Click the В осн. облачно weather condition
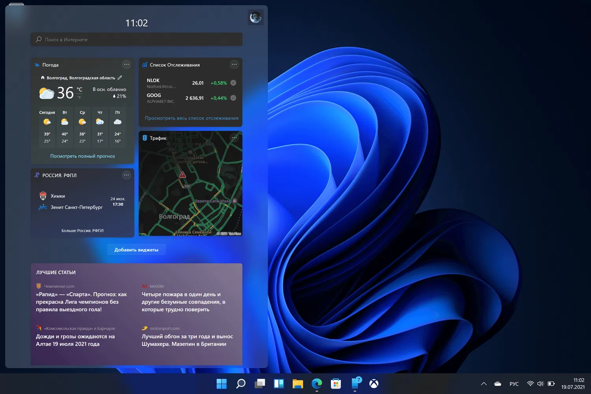This screenshot has width=591, height=394. 110,89
